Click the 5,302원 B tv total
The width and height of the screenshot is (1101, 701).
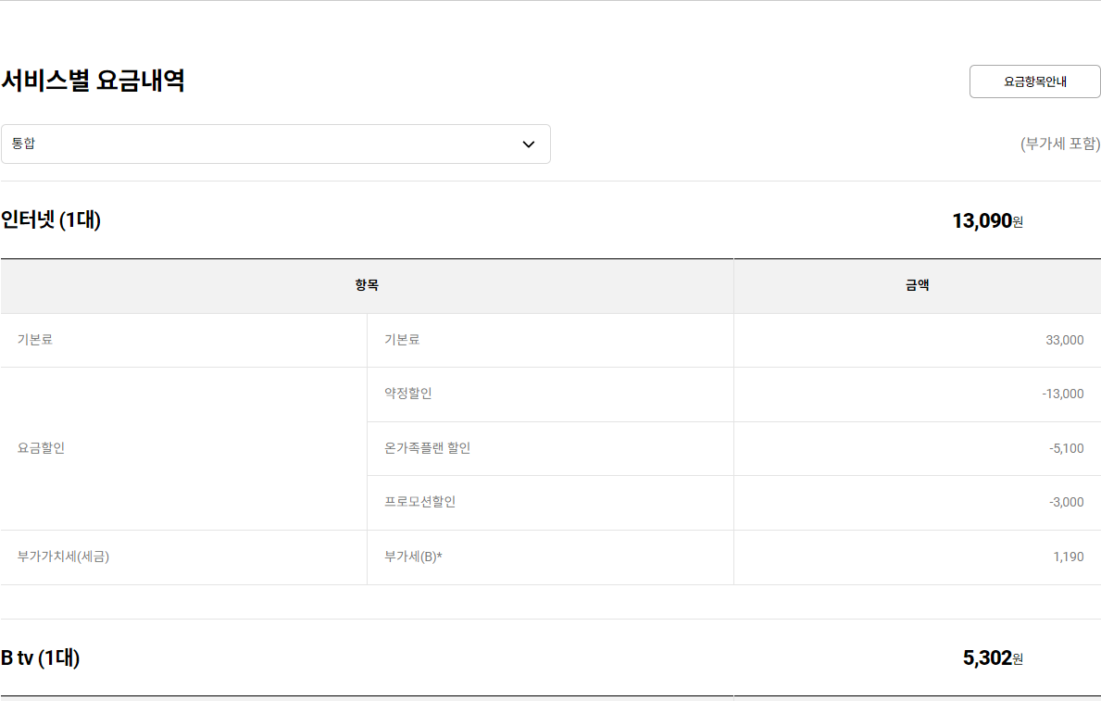click(992, 658)
